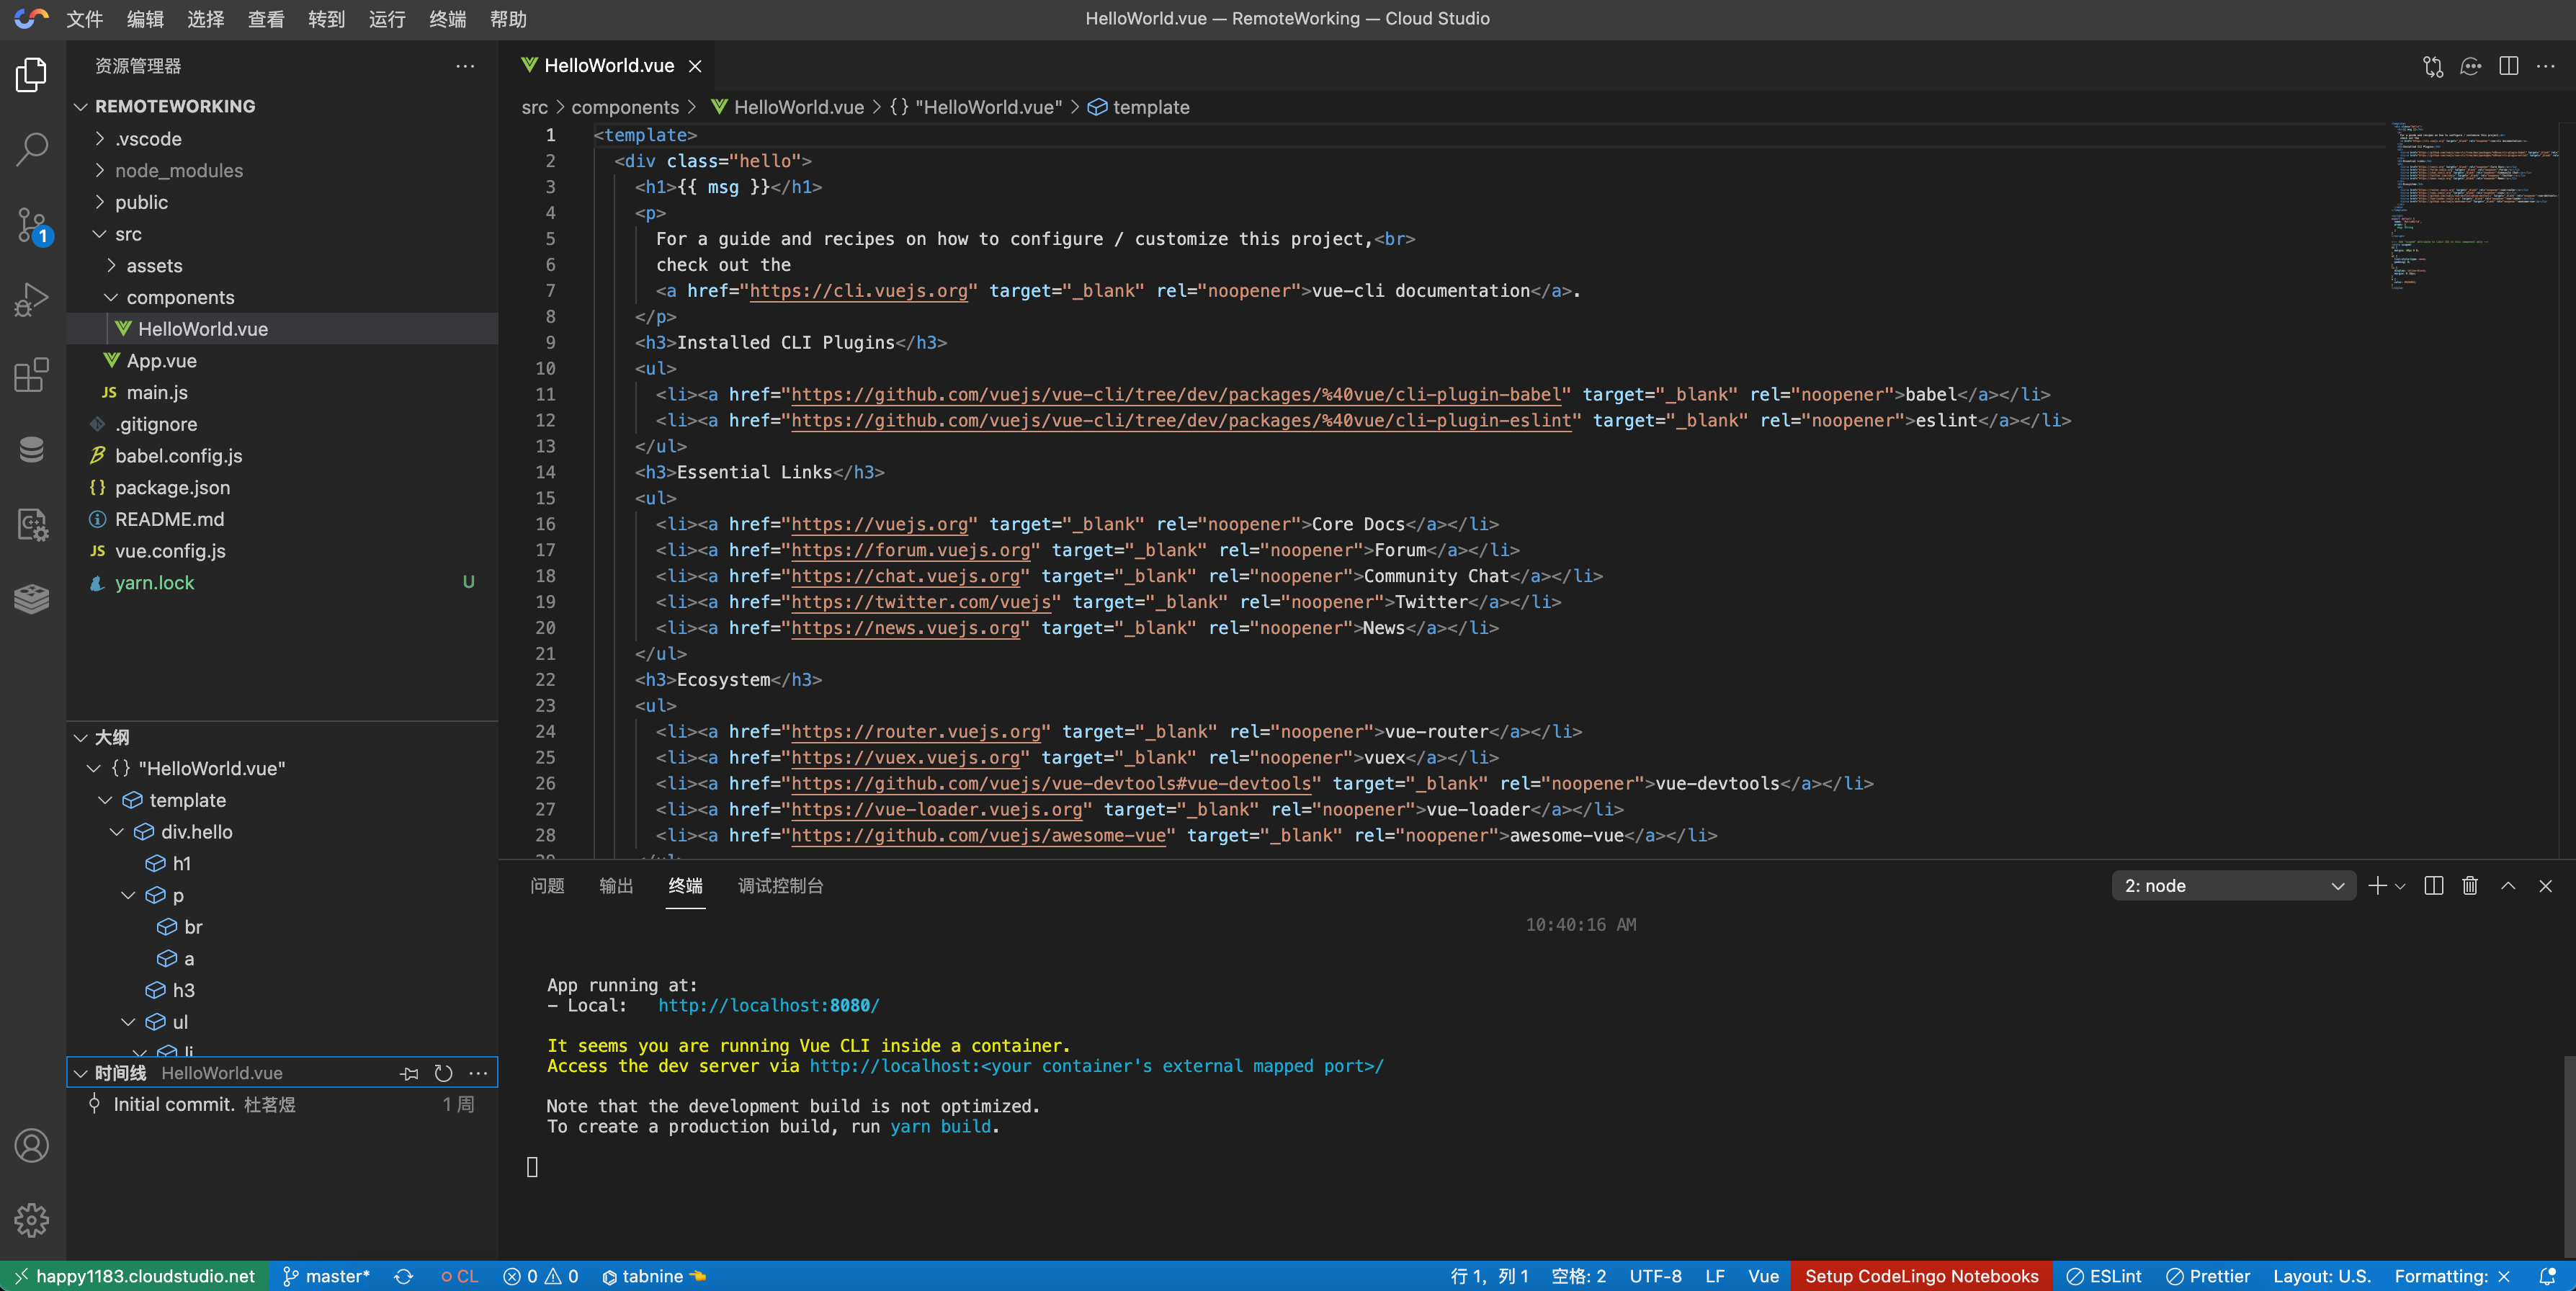
Task: Toggle split editor layout button
Action: [2508, 66]
